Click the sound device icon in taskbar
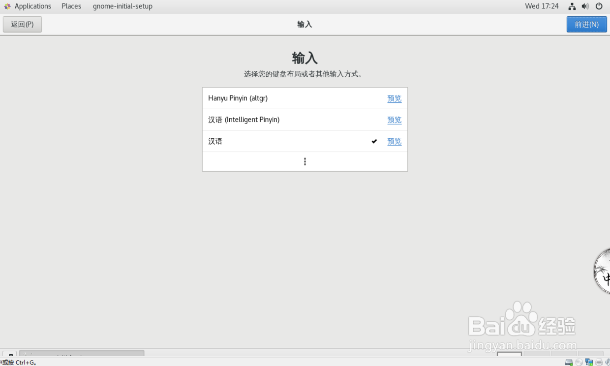 pos(608,362)
